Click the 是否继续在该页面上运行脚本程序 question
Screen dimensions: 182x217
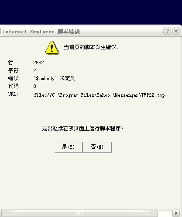[x=82, y=129]
